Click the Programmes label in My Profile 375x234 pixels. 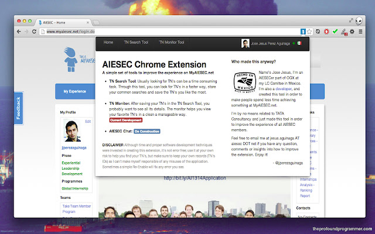tap(72, 181)
